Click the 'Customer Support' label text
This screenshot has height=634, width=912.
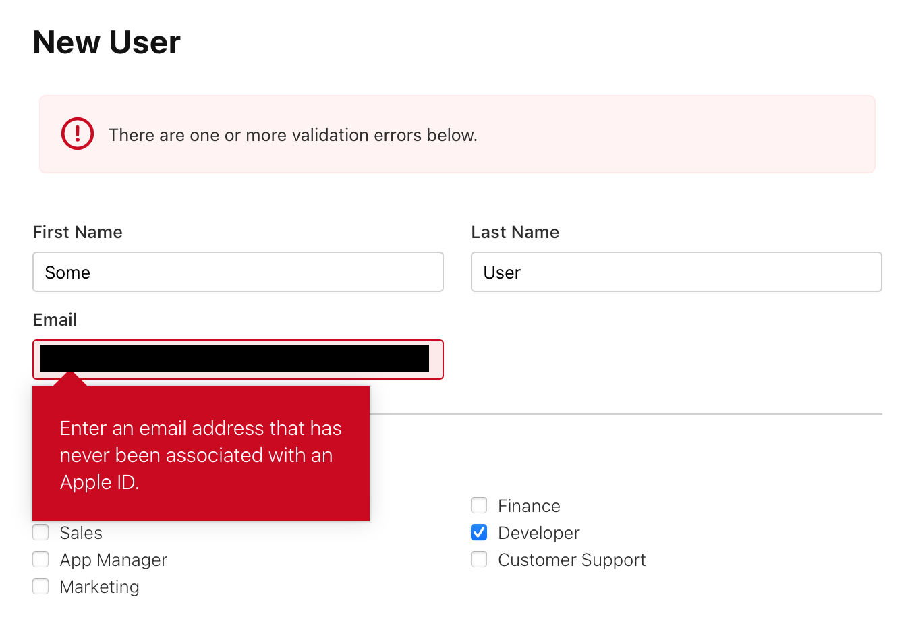point(571,560)
